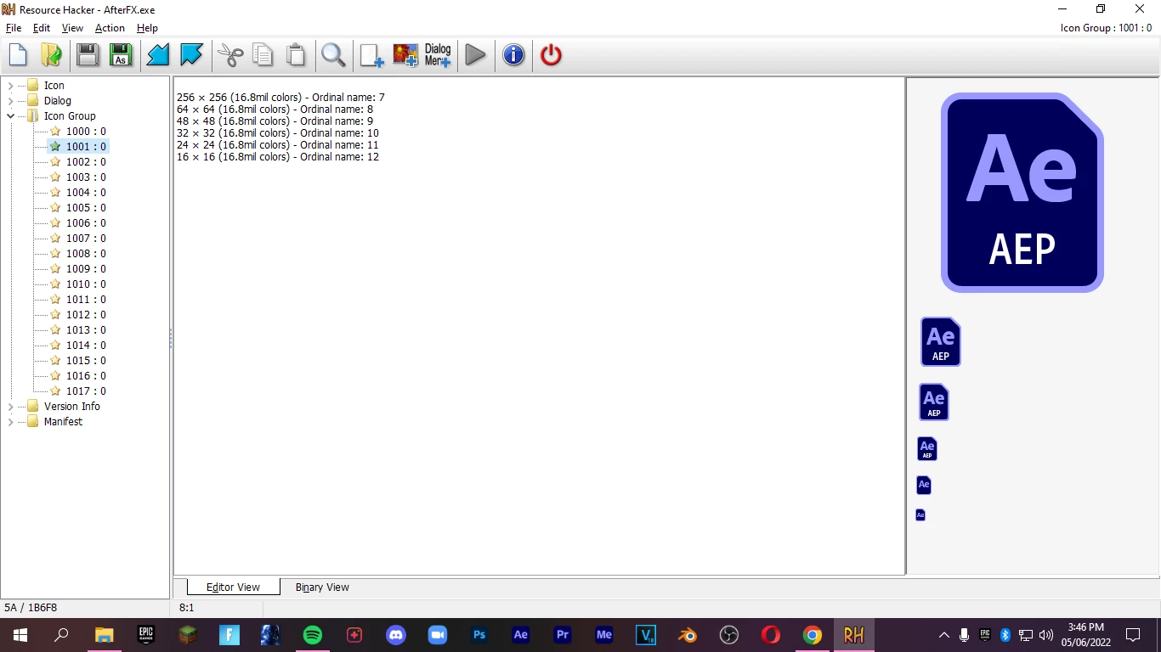
Task: Click the Add new blank script icon
Action: click(x=371, y=55)
